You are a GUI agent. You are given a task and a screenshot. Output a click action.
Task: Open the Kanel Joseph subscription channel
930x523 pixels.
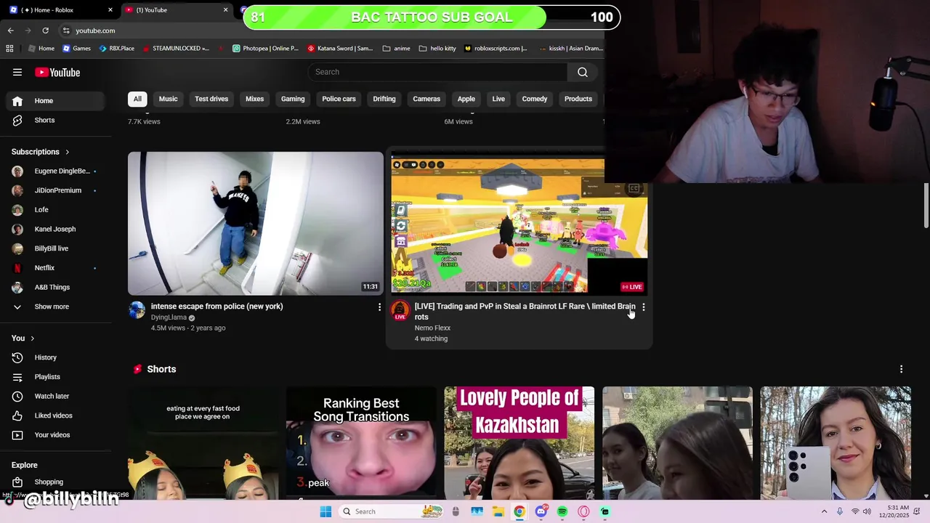click(55, 229)
